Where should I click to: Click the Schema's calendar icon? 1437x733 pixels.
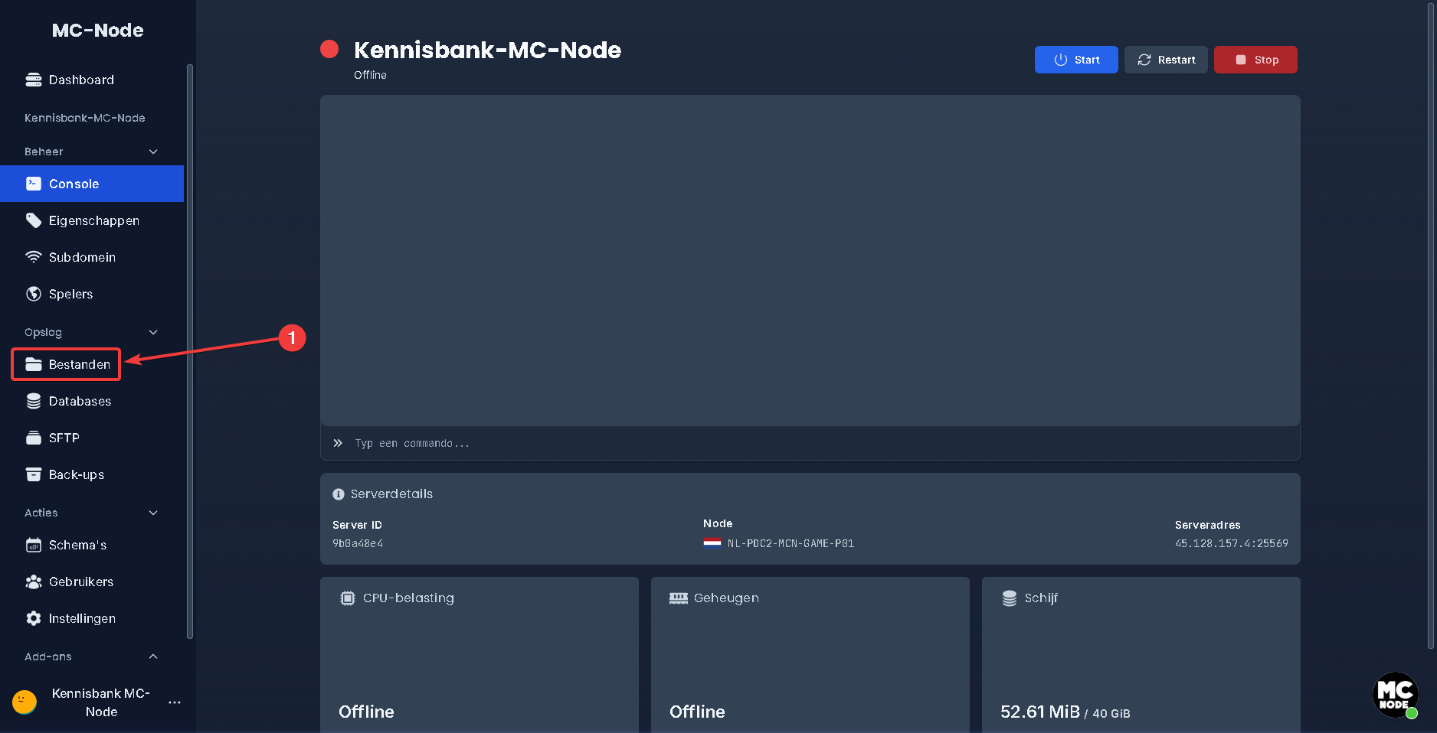click(34, 545)
